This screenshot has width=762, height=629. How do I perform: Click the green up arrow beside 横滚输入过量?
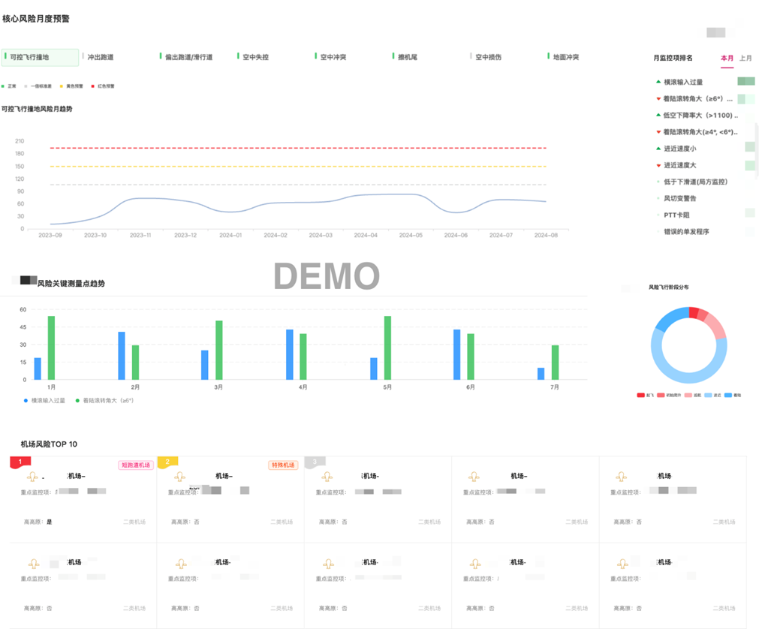[658, 82]
